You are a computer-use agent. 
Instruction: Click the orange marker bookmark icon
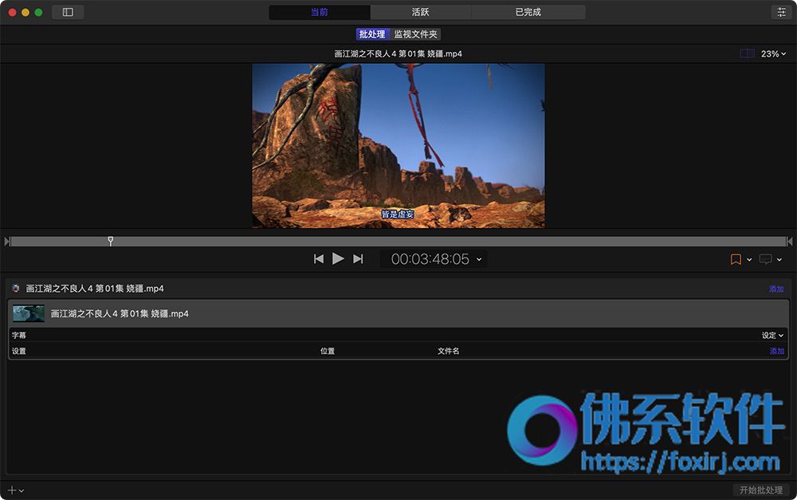coord(736,259)
